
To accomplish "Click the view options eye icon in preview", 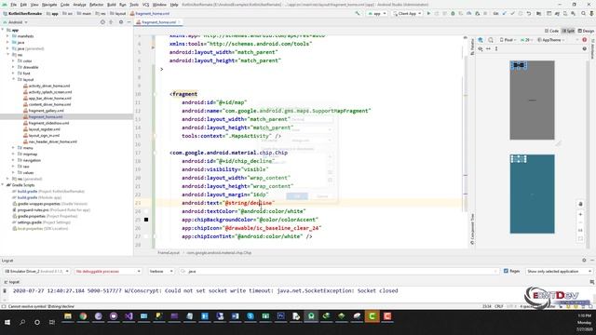I will tap(481, 48).
